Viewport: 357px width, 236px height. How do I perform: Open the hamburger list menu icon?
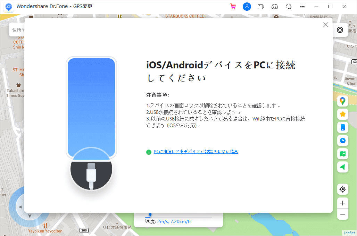coord(302,7)
